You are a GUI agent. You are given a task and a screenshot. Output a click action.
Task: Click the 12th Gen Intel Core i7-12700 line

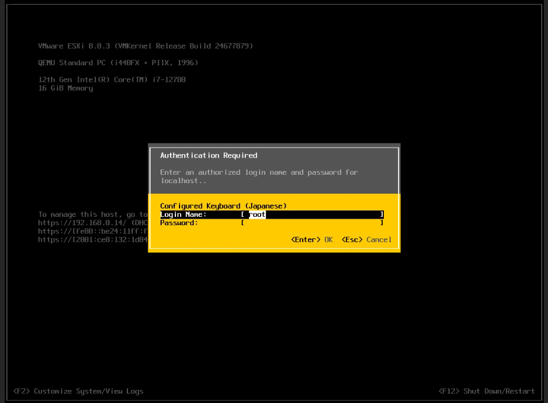coord(112,79)
